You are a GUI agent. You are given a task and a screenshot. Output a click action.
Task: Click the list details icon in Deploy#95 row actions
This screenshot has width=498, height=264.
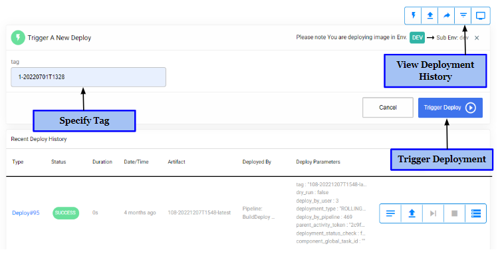coord(476,213)
